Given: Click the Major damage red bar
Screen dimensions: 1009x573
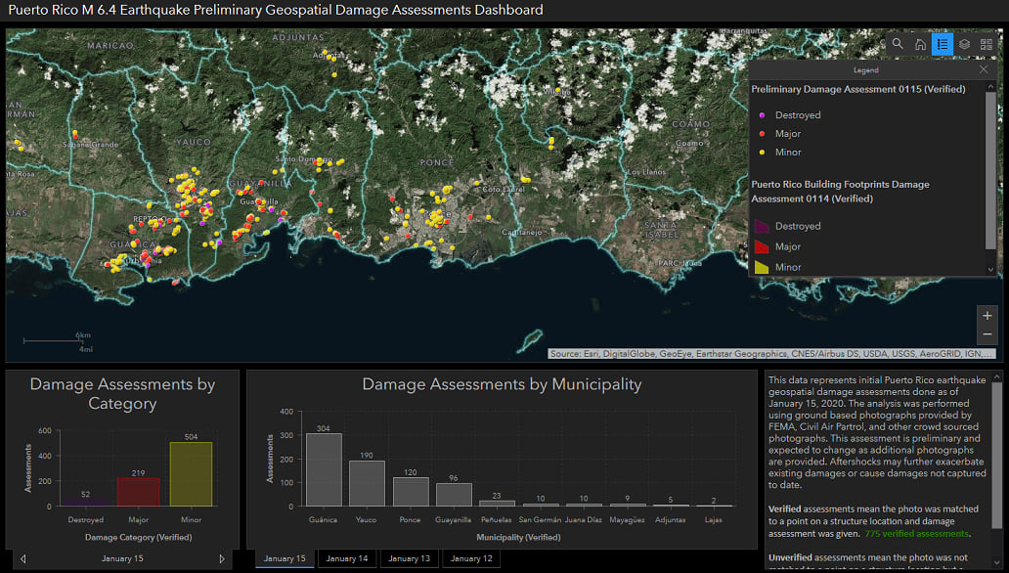Looking at the screenshot, I should [138, 492].
